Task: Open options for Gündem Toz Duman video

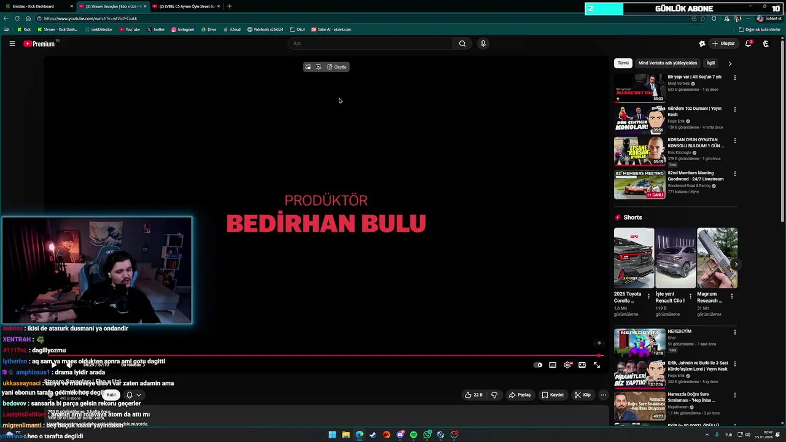Action: click(x=735, y=109)
